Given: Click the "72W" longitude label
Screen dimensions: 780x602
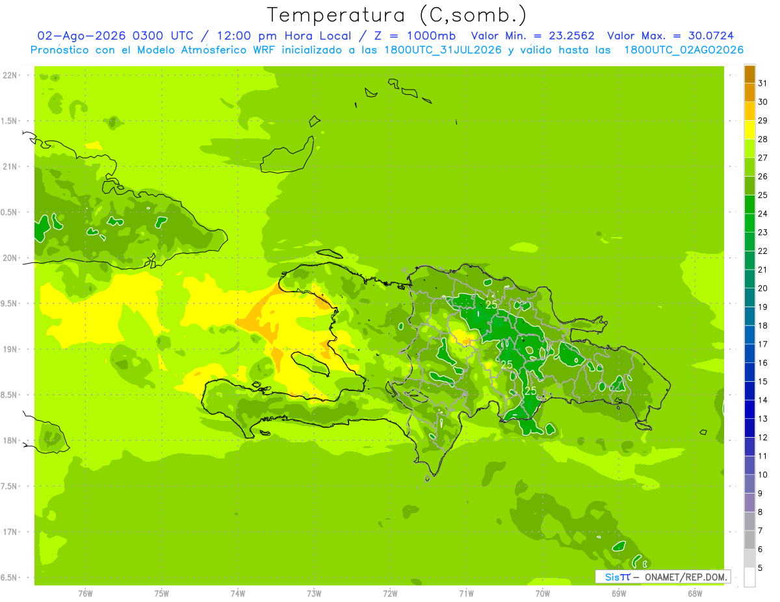Looking at the screenshot, I should [390, 594].
